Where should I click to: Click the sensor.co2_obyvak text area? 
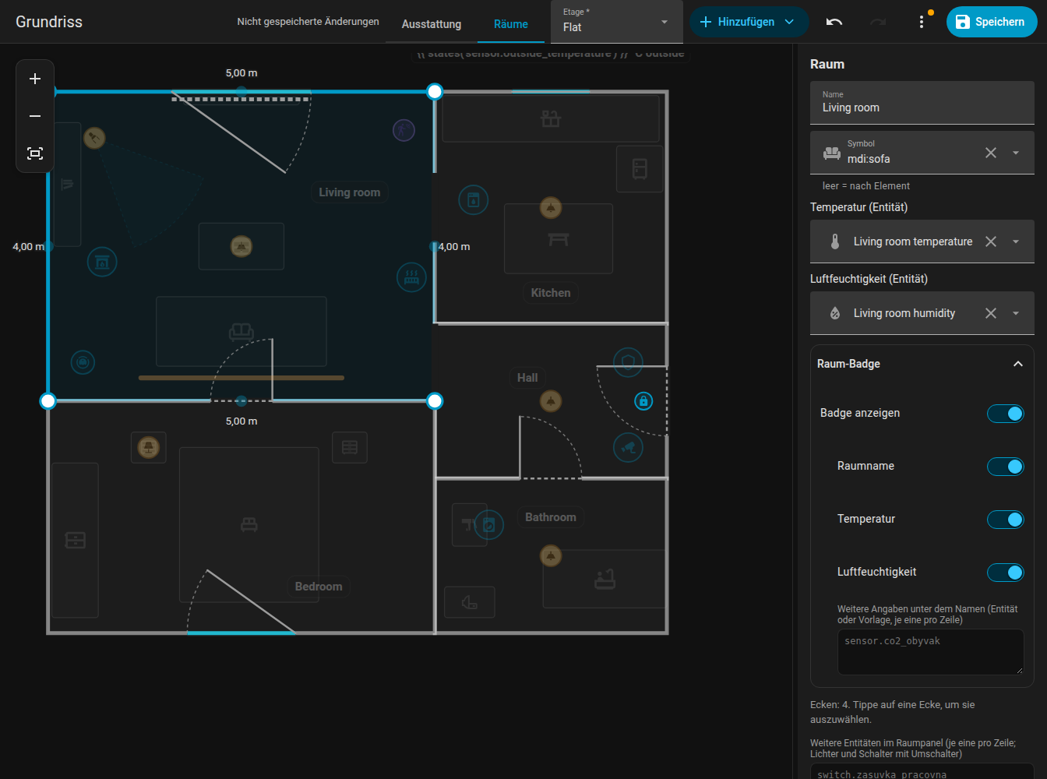[x=931, y=652]
